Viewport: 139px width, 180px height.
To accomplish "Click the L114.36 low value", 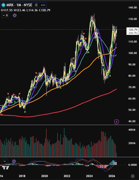I will click(32, 10).
